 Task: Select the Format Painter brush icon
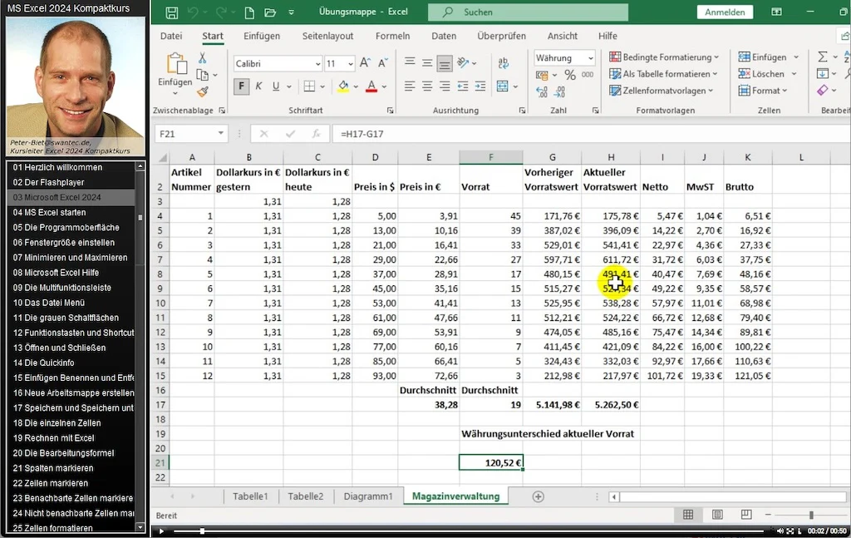click(x=203, y=91)
